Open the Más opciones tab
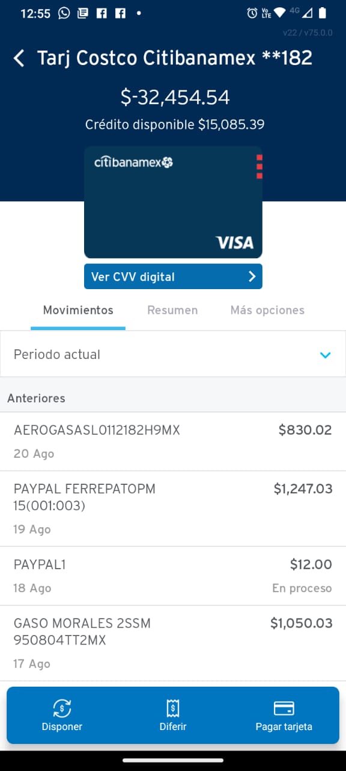 tap(267, 310)
